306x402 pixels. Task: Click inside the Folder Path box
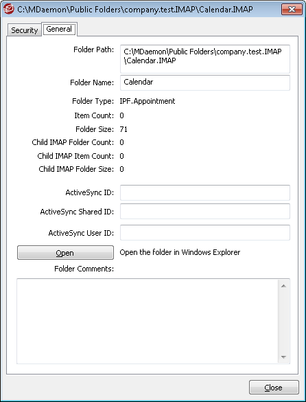pyautogui.click(x=205, y=59)
